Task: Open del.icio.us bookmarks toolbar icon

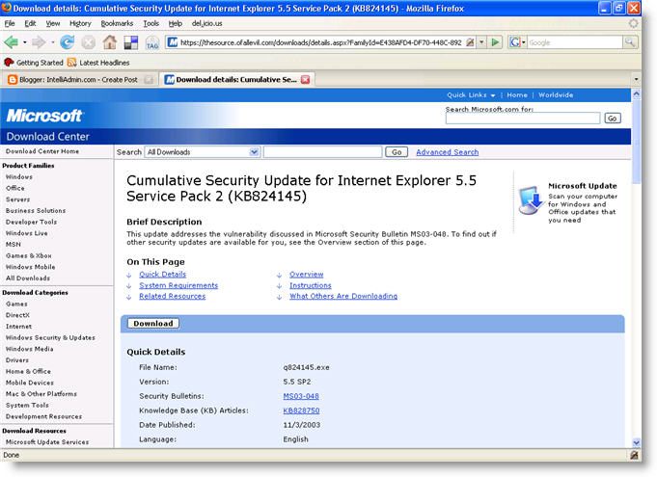Action: [x=131, y=42]
